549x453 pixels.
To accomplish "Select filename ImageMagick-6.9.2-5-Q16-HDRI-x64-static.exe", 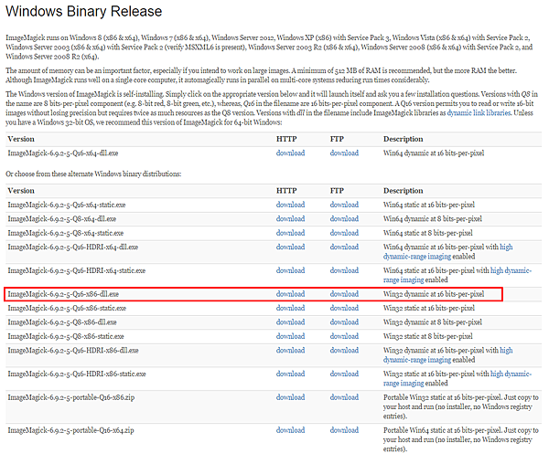I will (x=77, y=270).
